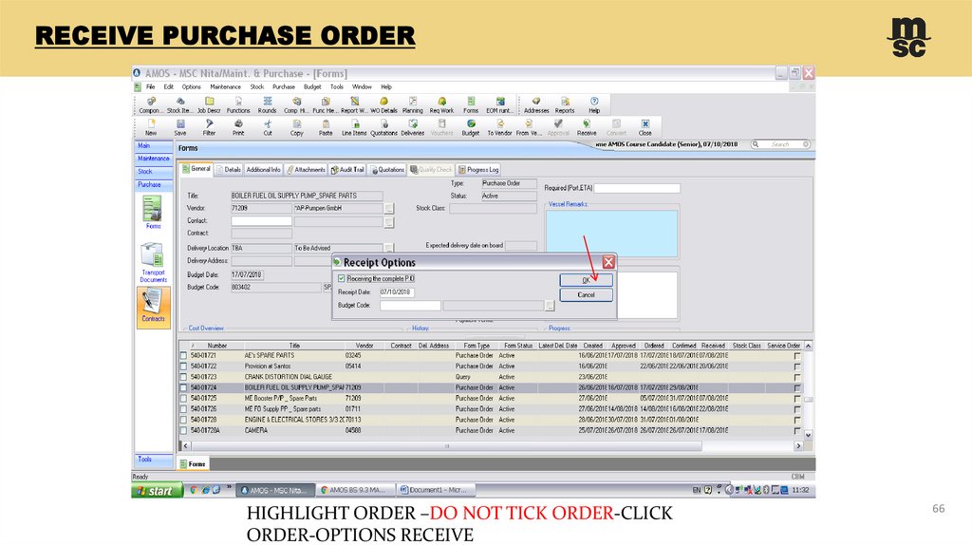
Task: Expand the Maintenance sidebar section
Action: [x=153, y=159]
